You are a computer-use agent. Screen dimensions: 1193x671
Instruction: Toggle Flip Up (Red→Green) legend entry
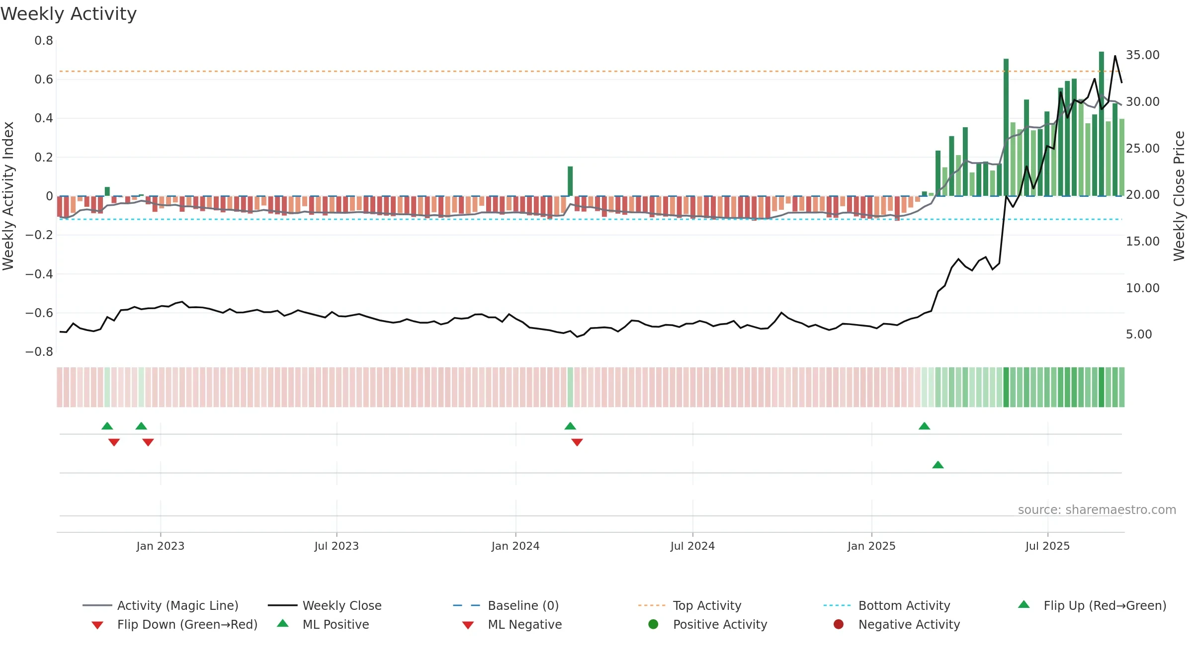(1092, 605)
